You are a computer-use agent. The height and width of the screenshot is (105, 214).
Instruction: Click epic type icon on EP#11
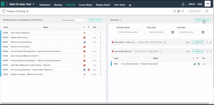(85, 70)
